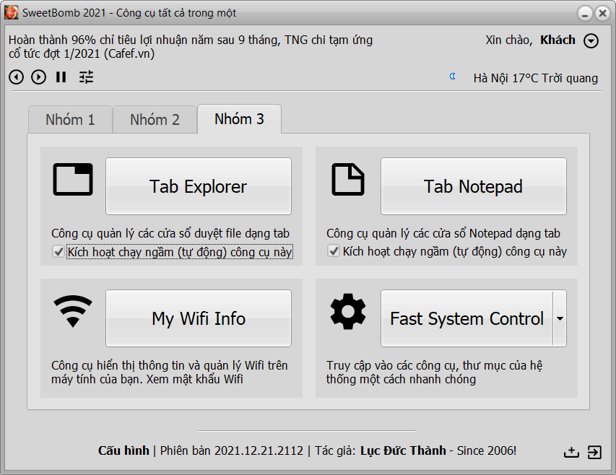Click the Wifi signal icon

pos(73,312)
